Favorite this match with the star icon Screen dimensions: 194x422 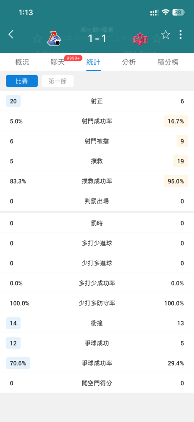165,35
